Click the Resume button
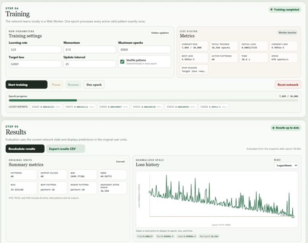The height and width of the screenshot is (243, 308). 73,84
